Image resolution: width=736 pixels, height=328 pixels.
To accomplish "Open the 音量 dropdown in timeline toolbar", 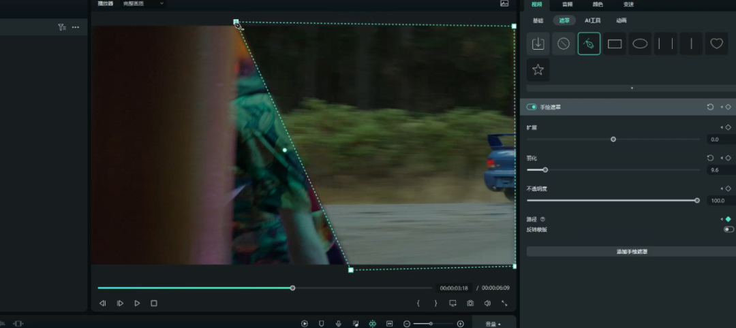I will (492, 324).
